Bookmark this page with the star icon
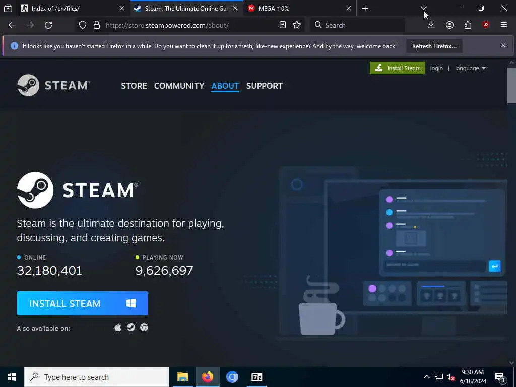 coord(297,25)
